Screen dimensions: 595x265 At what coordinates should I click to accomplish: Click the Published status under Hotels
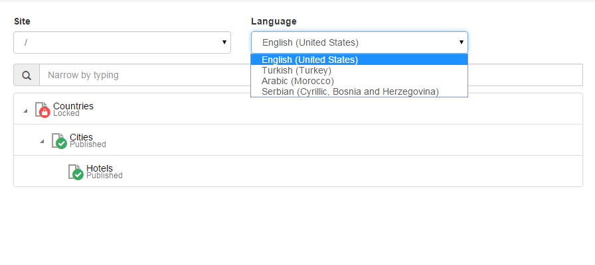[x=104, y=176]
